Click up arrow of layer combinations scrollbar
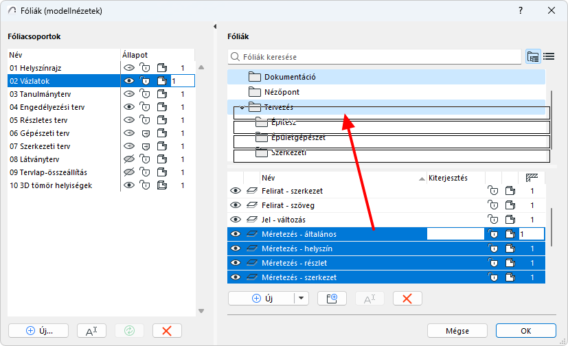Image resolution: width=568 pixels, height=346 pixels. 201,67
